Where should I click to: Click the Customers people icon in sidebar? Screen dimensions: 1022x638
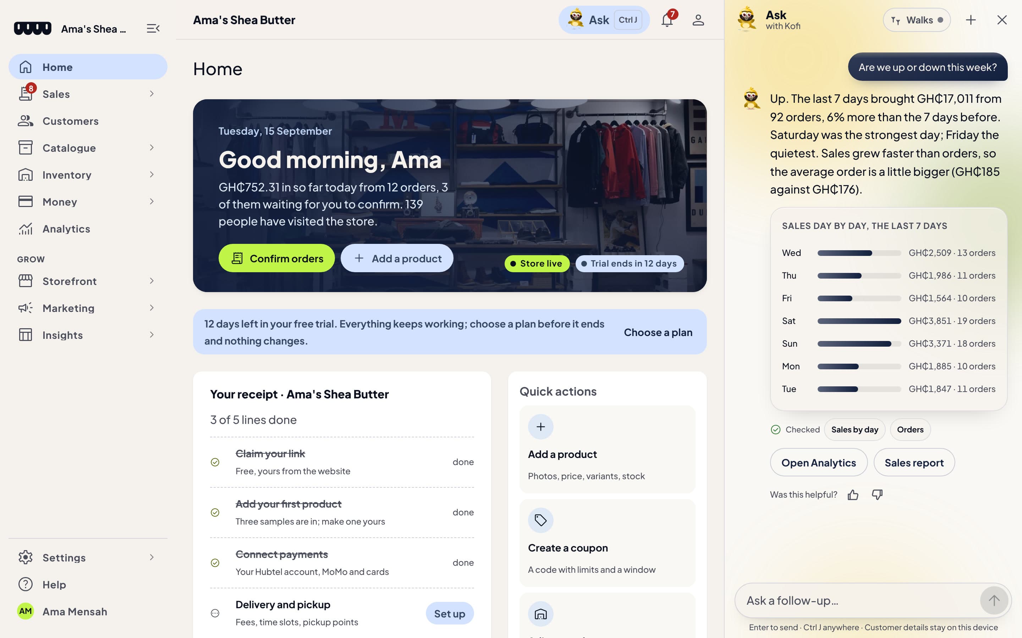[x=25, y=121]
